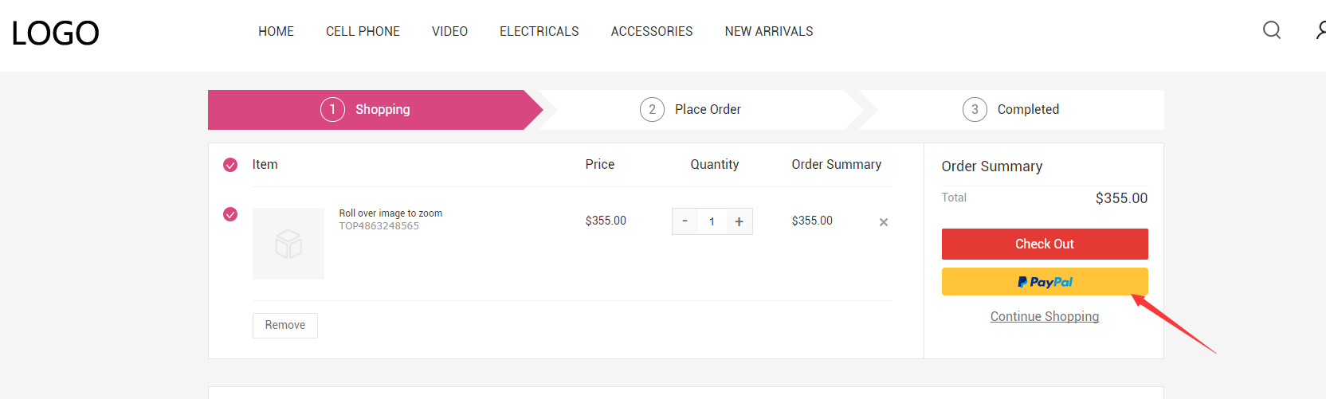Image resolution: width=1326 pixels, height=399 pixels.
Task: Go to homepage via LOGO
Action: (55, 33)
